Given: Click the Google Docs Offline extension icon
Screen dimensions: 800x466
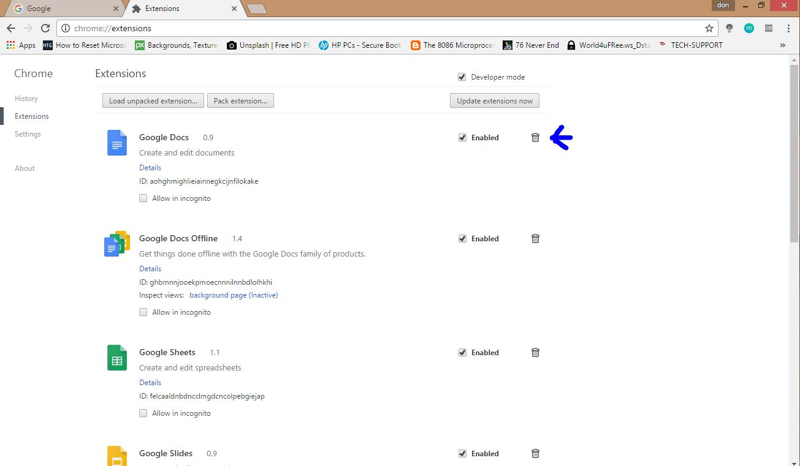Looking at the screenshot, I should tap(117, 244).
